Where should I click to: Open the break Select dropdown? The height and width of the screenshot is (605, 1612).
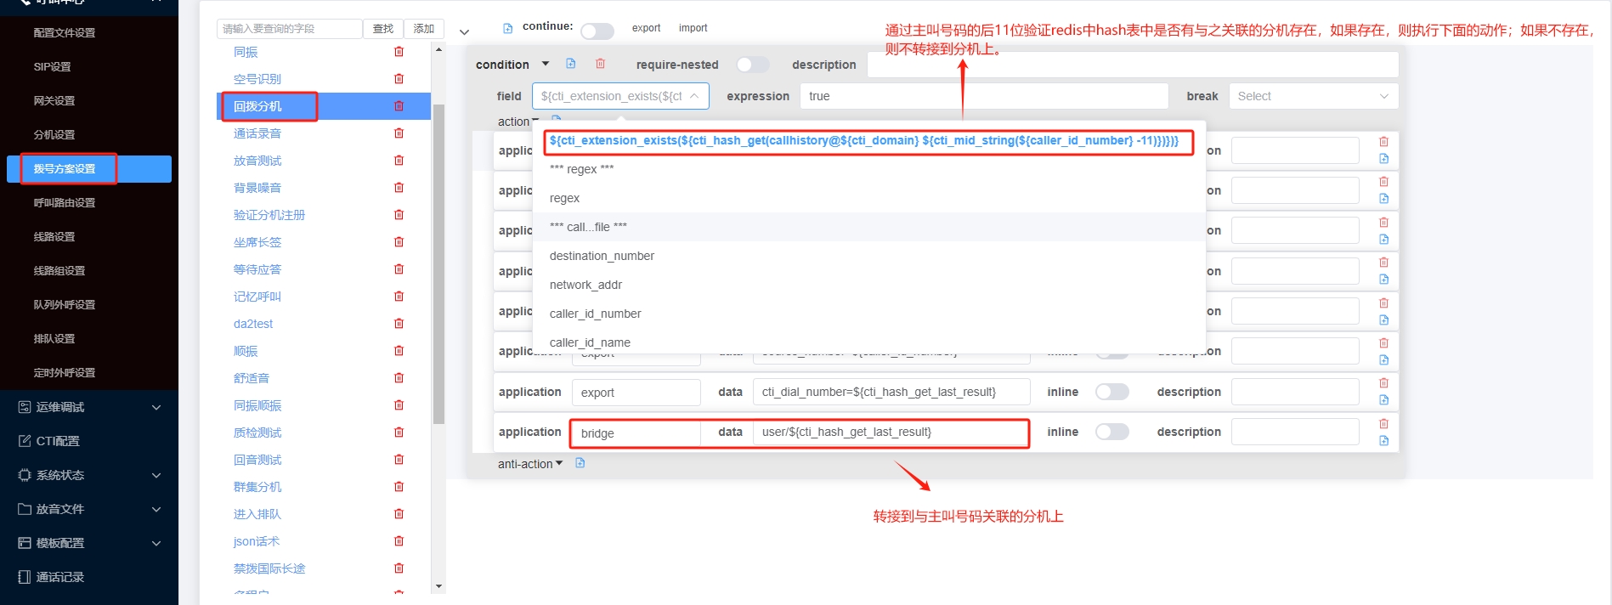pos(1312,96)
